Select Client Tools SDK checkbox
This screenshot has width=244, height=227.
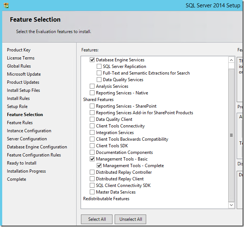pos(92,146)
